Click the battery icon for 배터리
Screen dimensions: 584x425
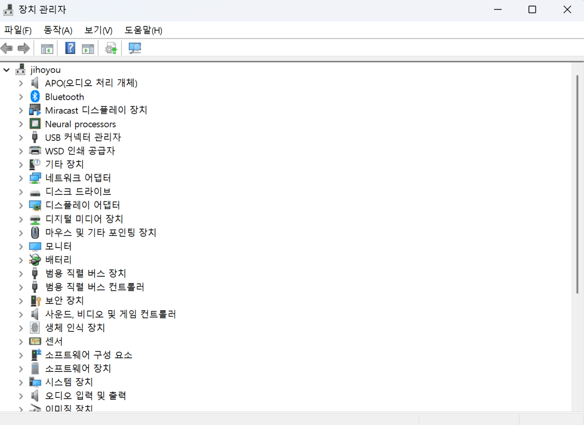pyautogui.click(x=35, y=260)
